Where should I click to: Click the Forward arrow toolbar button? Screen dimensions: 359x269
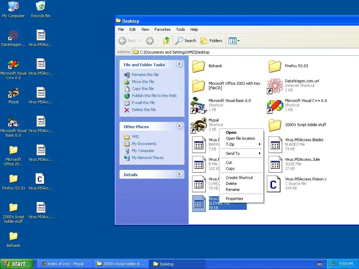click(x=150, y=41)
